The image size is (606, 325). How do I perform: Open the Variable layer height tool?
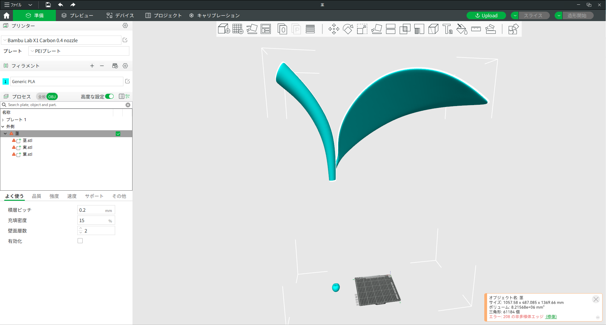click(x=310, y=29)
